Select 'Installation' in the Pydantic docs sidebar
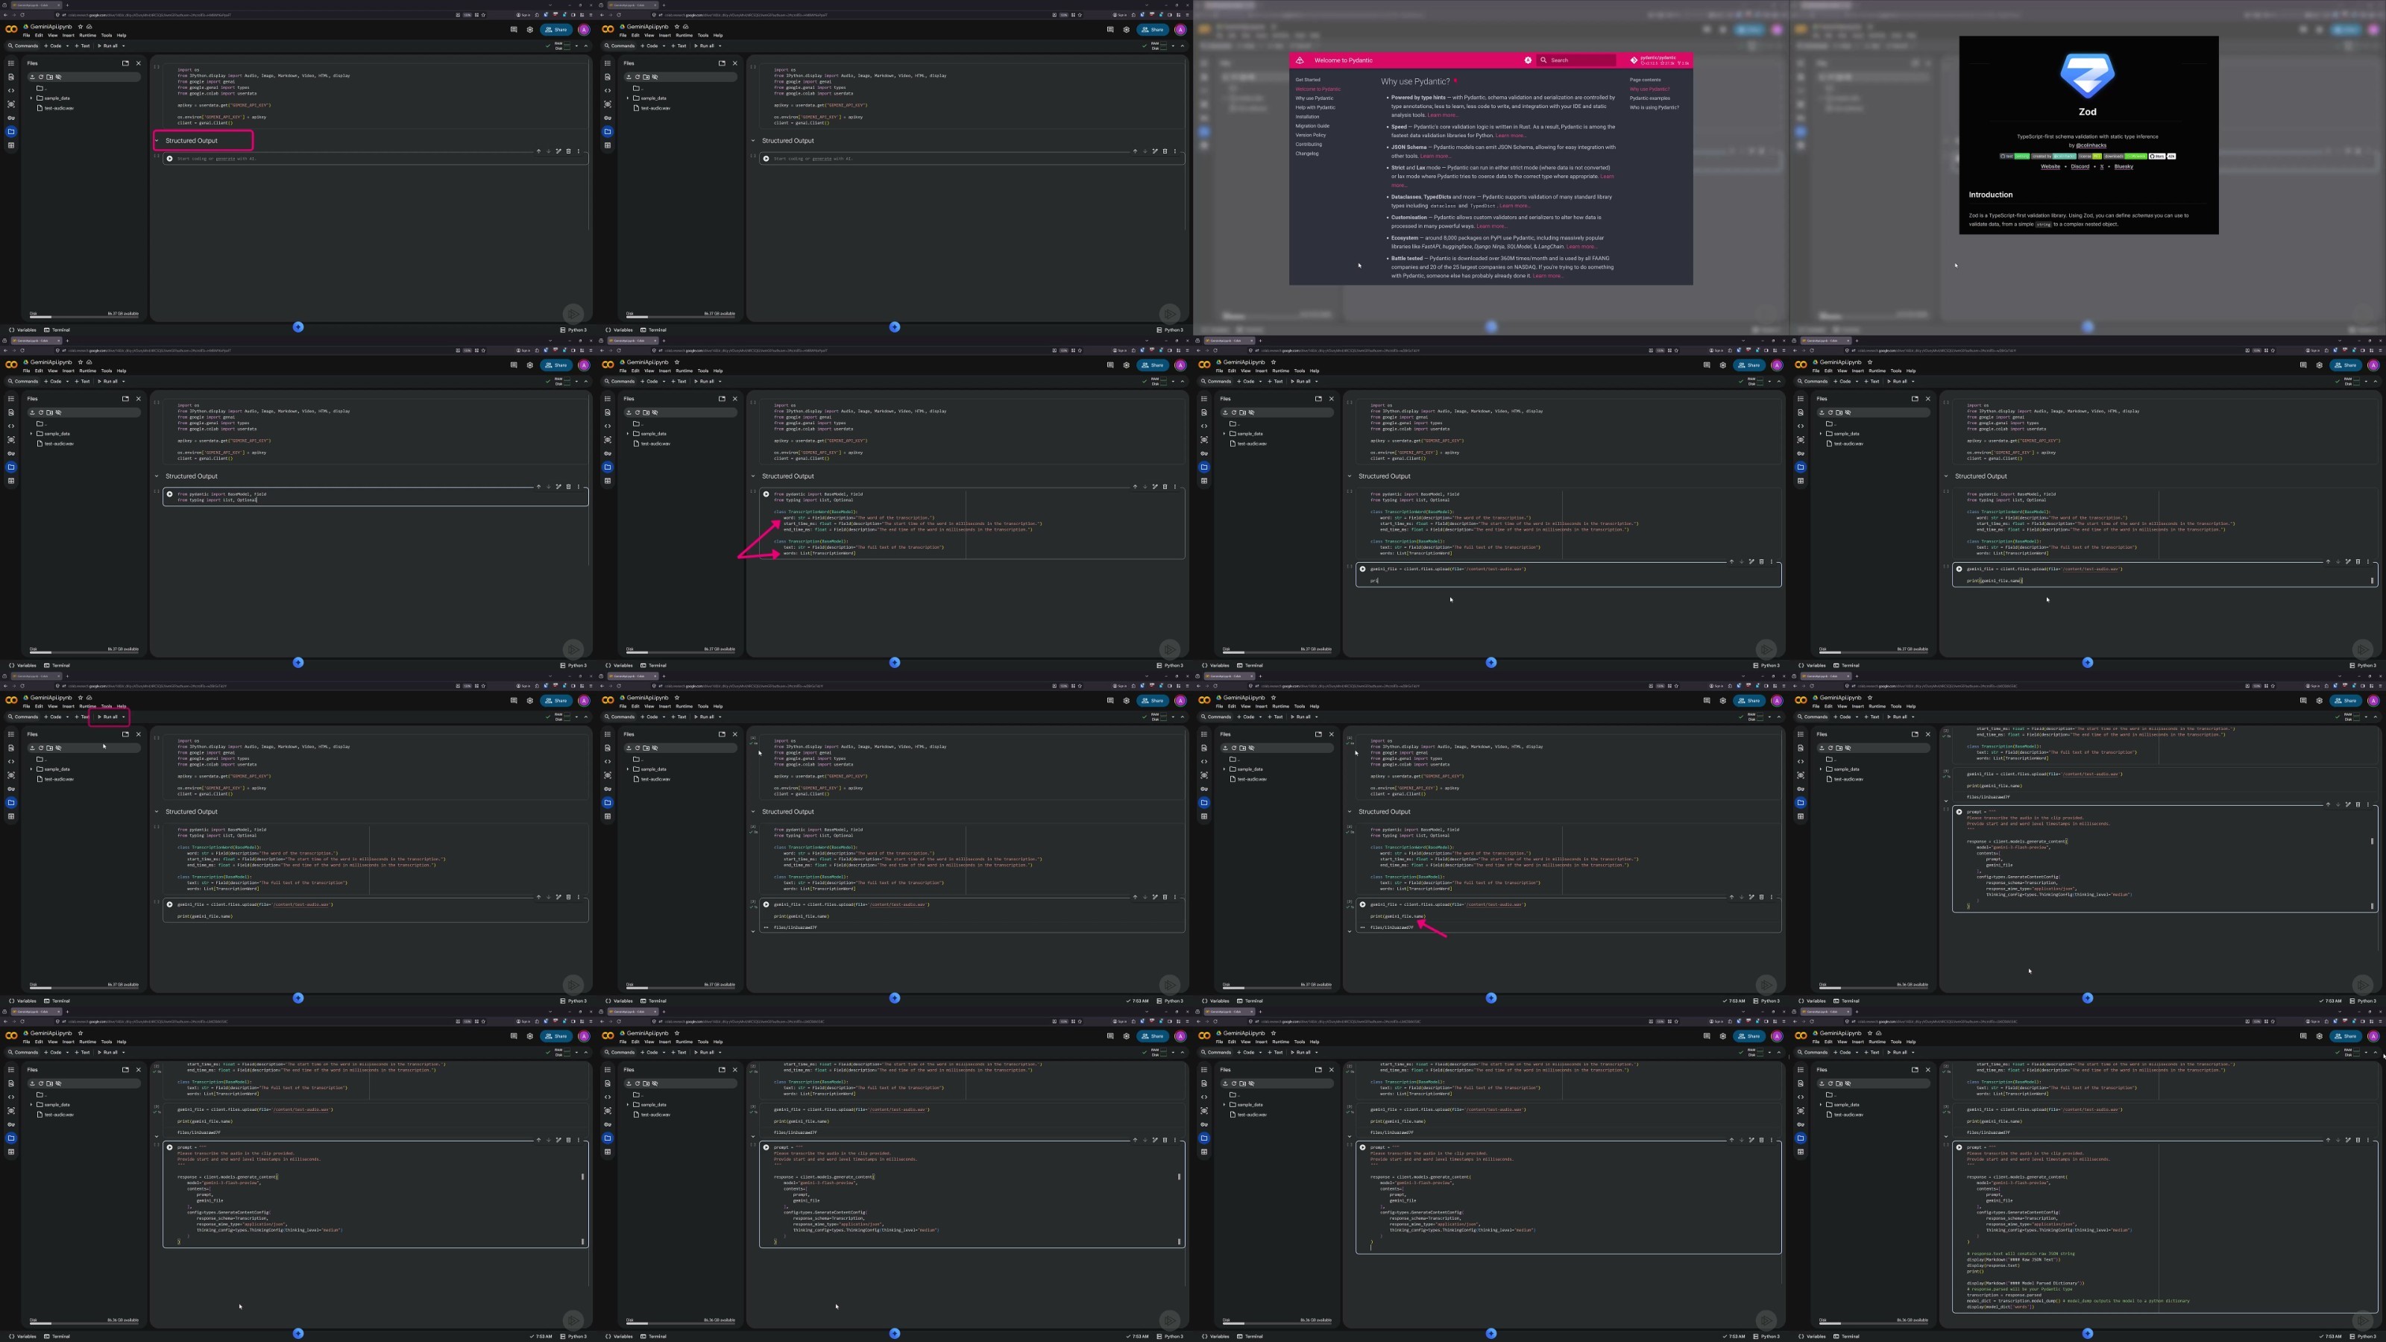Image resolution: width=2386 pixels, height=1342 pixels. coord(1307,117)
